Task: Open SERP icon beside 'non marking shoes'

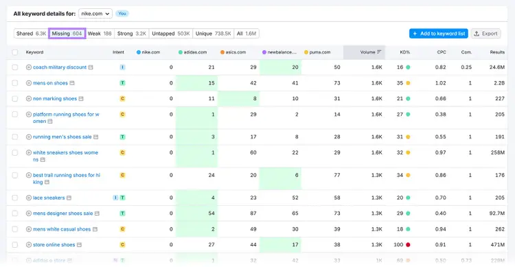Action: (x=81, y=99)
